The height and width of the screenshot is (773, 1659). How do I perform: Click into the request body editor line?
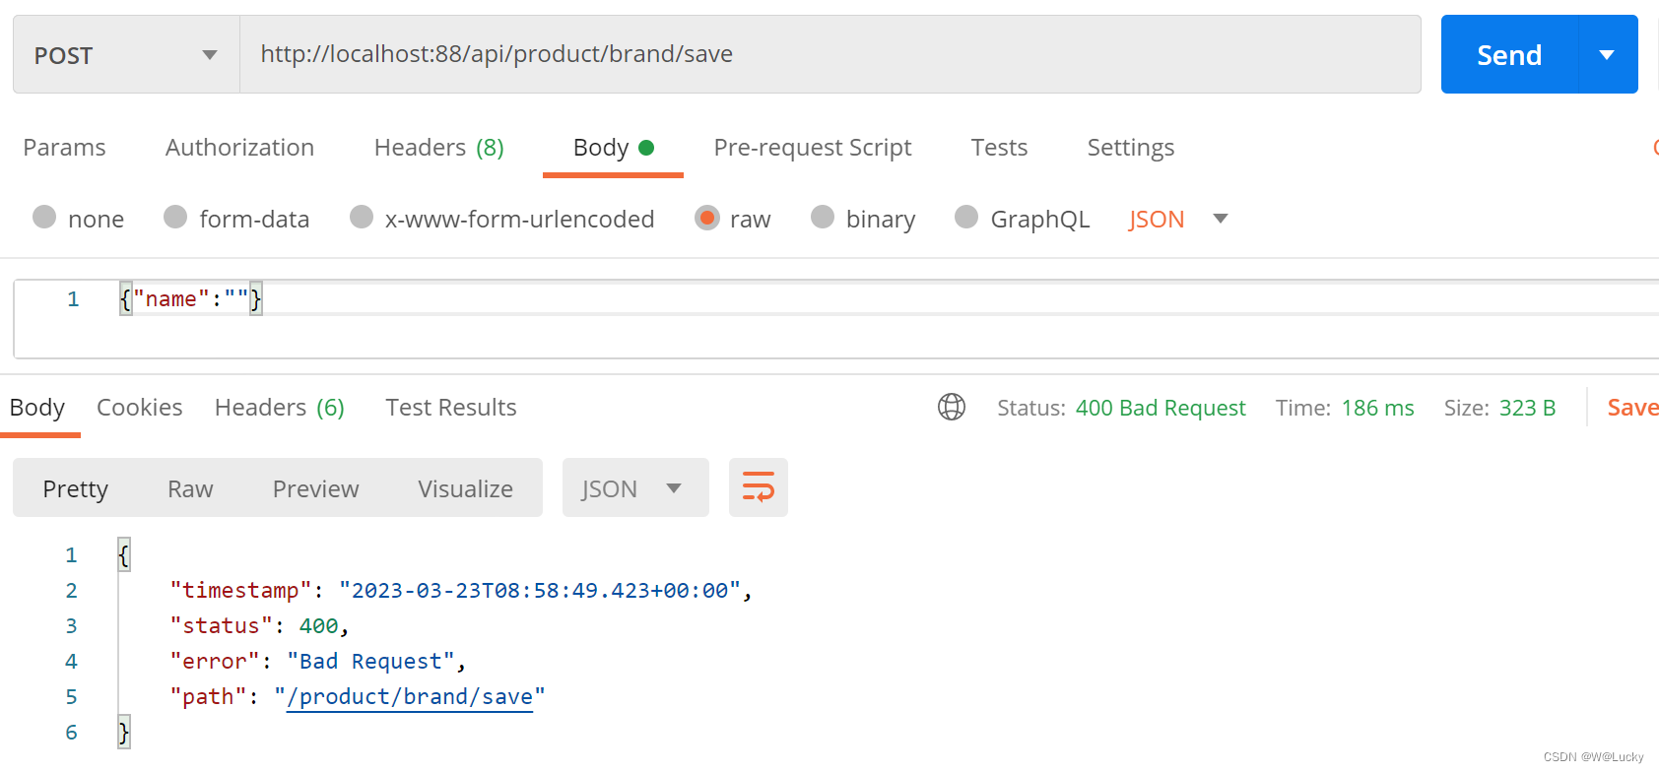point(887,299)
